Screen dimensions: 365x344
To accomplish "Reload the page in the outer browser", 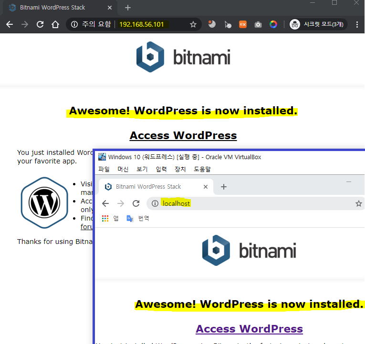I will point(40,24).
